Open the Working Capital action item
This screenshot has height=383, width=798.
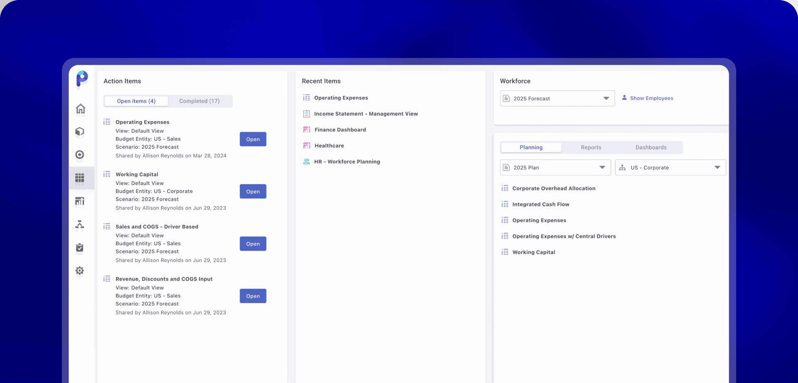click(x=253, y=191)
